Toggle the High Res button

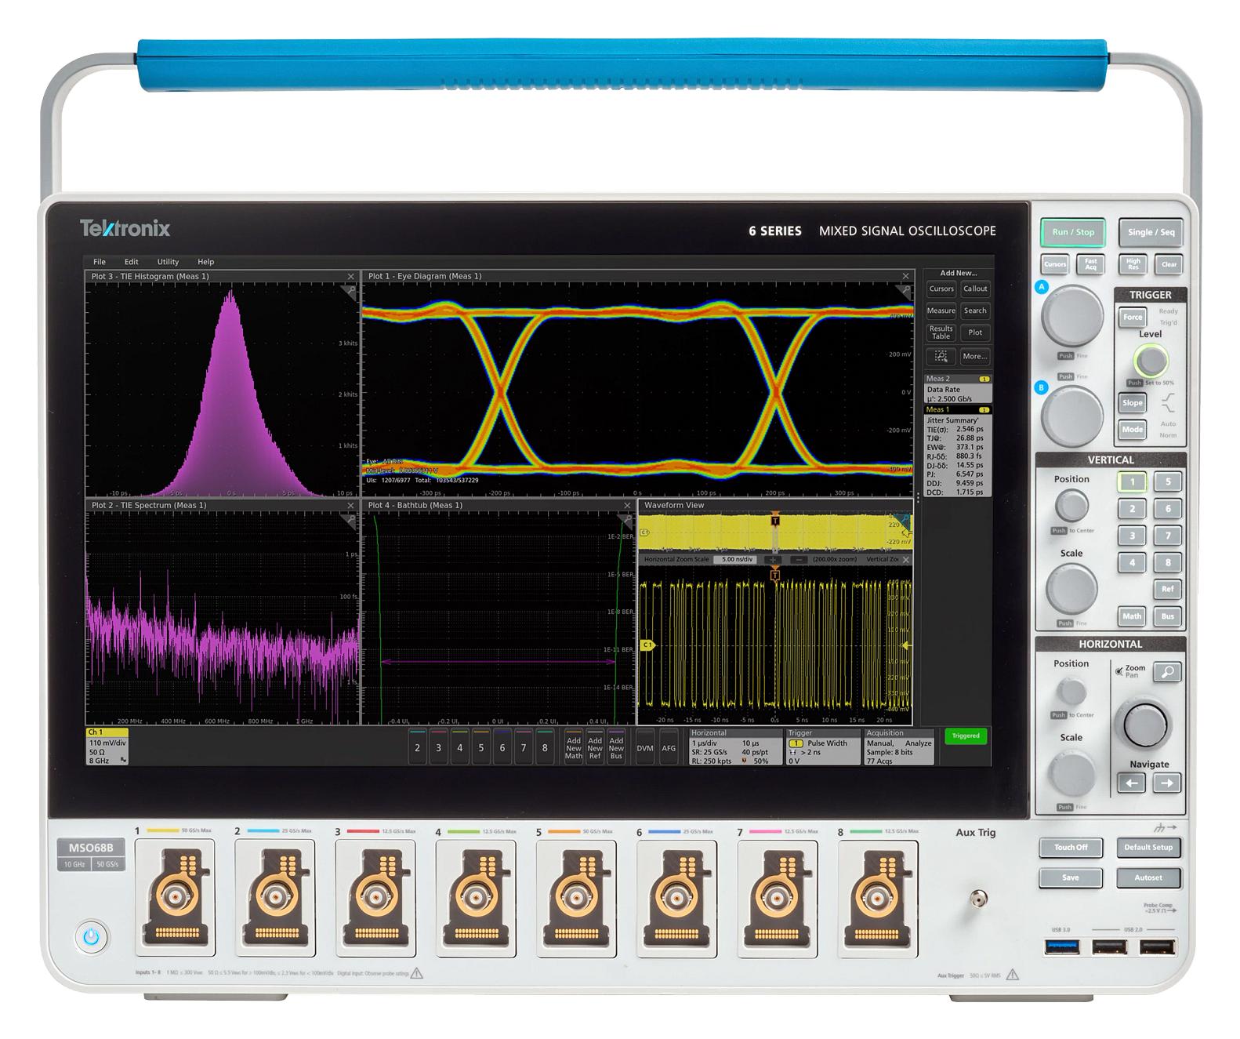[1133, 264]
